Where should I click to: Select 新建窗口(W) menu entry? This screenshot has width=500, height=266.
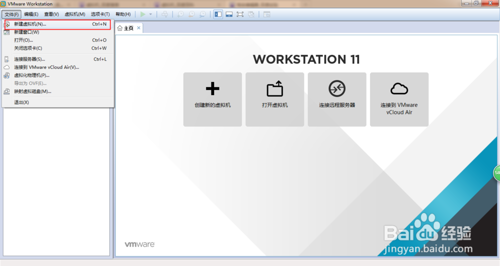click(57, 32)
